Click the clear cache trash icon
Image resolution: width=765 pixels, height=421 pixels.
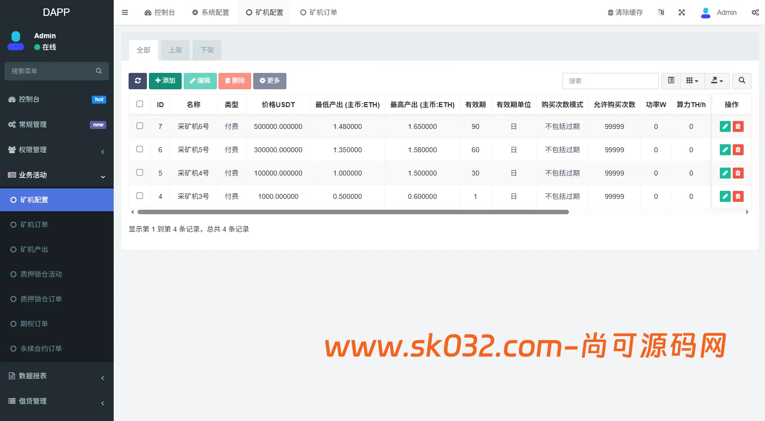pyautogui.click(x=610, y=12)
